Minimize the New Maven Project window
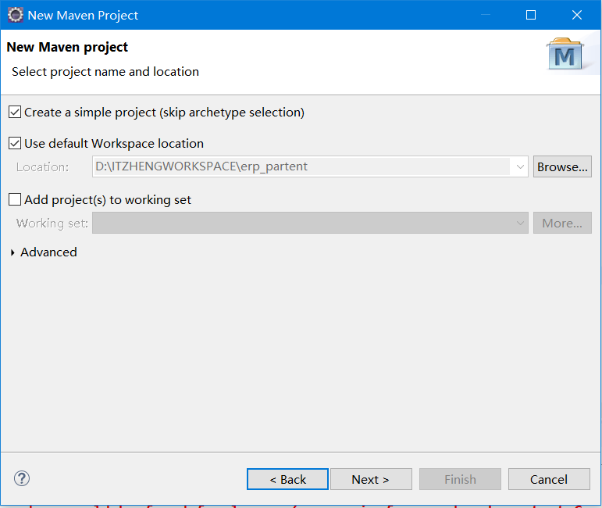 click(x=486, y=15)
